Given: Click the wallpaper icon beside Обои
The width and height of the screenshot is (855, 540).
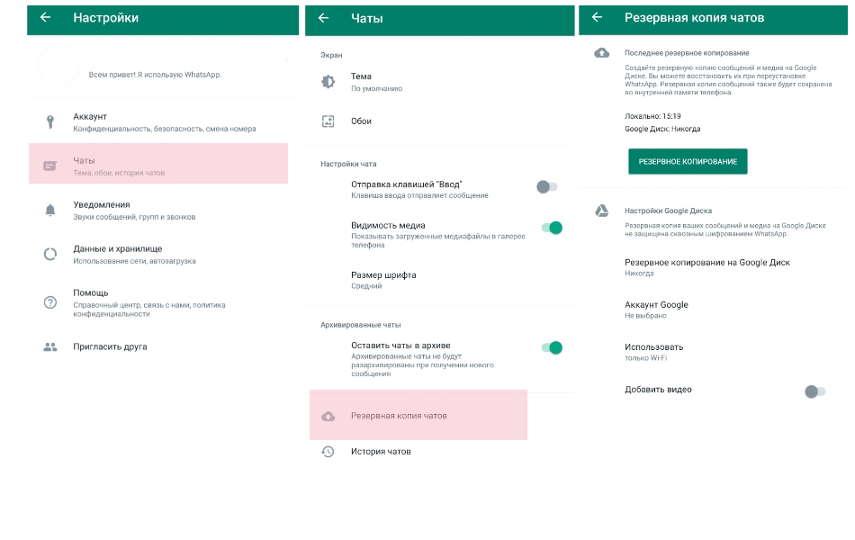Looking at the screenshot, I should (328, 121).
